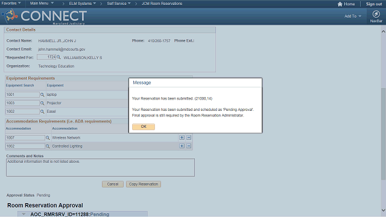386x217 pixels.
Task: Open the Add To dropdown
Action: pos(352,16)
